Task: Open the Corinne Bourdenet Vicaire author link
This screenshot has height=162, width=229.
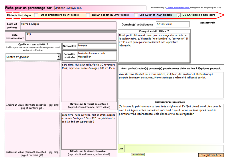Action: 177,8
